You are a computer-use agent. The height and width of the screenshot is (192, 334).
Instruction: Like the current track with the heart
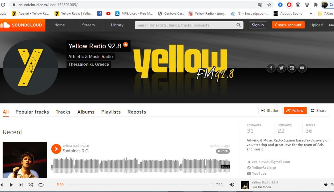[325, 185]
